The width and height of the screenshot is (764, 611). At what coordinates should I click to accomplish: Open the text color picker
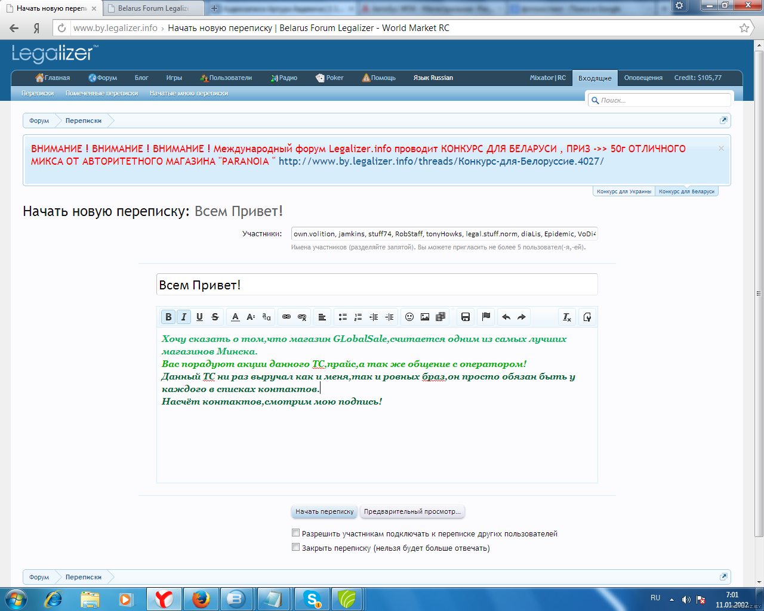(x=235, y=317)
